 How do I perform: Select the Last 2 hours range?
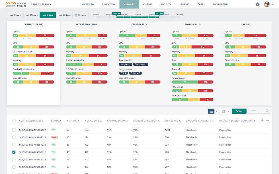pyautogui.click(x=15, y=15)
